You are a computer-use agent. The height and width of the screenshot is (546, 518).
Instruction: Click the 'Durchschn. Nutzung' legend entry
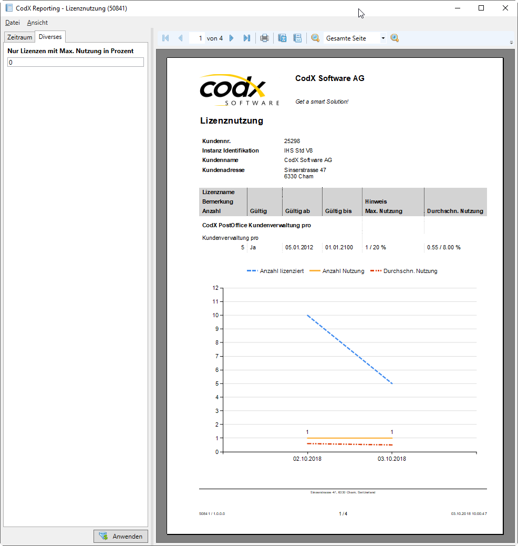(x=404, y=271)
